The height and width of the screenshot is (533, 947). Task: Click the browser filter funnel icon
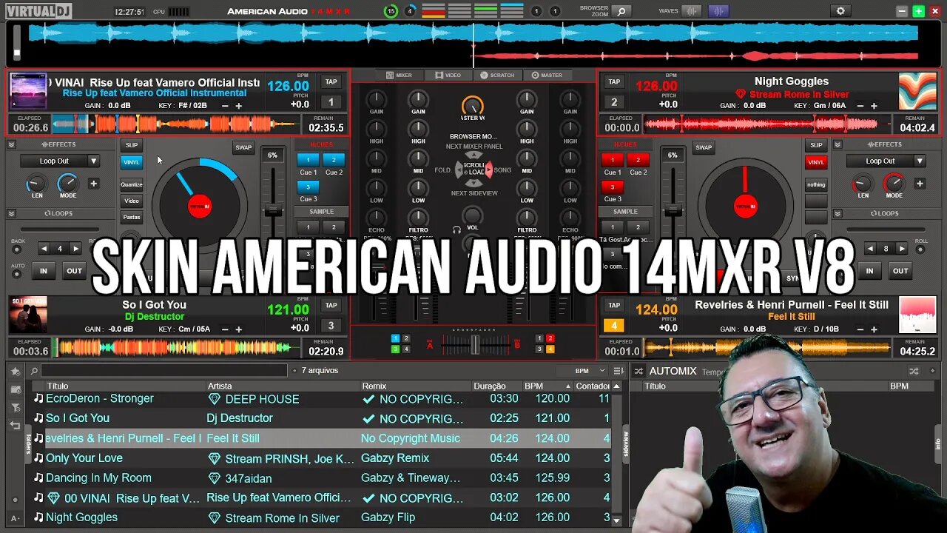coord(15,407)
